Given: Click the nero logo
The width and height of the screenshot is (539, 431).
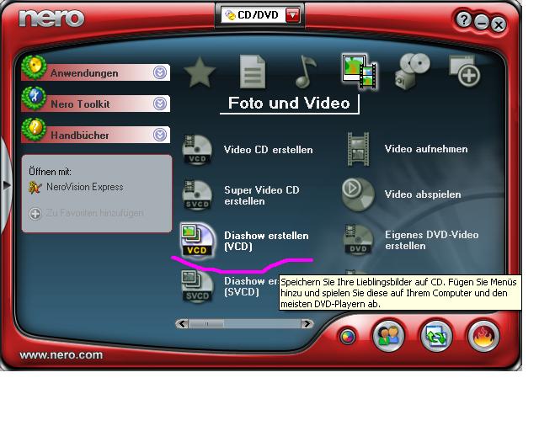Looking at the screenshot, I should coord(51,18).
